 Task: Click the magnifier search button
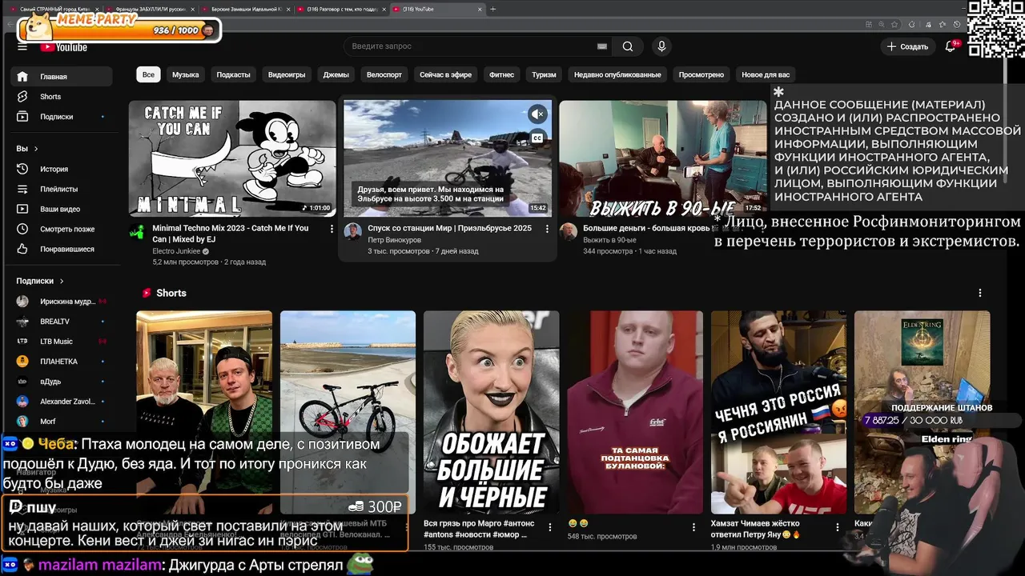coord(628,46)
